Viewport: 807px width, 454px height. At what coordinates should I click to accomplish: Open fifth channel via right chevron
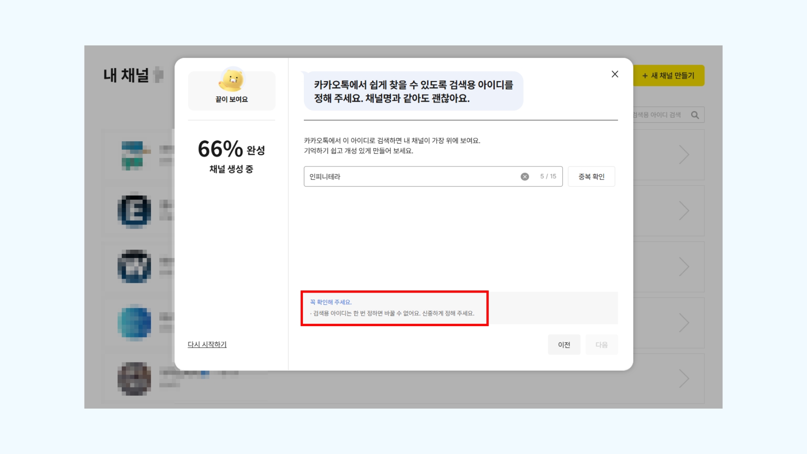pos(684,379)
